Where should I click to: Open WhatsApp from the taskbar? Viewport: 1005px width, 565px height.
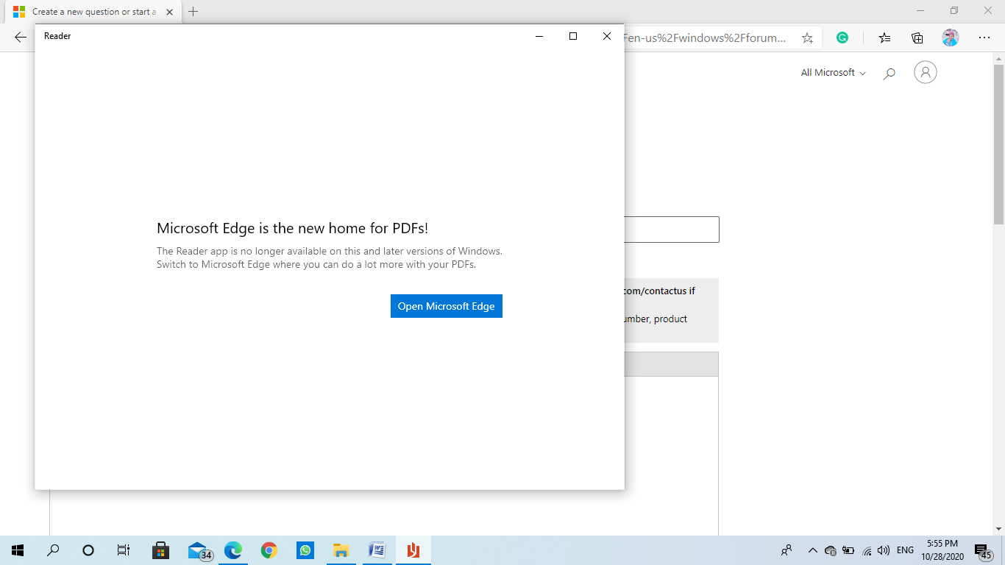(305, 550)
